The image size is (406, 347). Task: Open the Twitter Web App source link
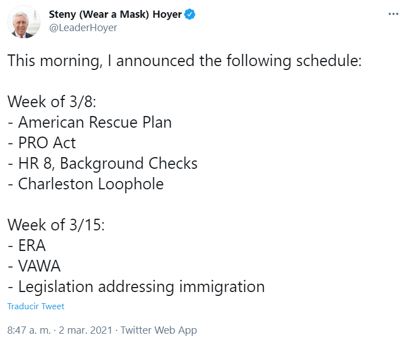(x=159, y=330)
